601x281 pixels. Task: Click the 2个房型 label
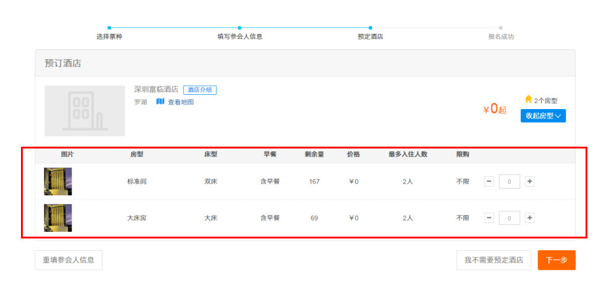(x=546, y=101)
